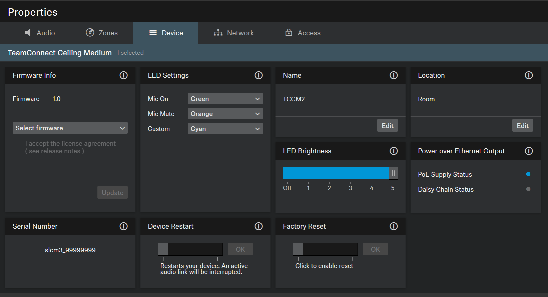Click the Firmware Info information icon
Viewport: 548px width, 297px height.
point(123,75)
